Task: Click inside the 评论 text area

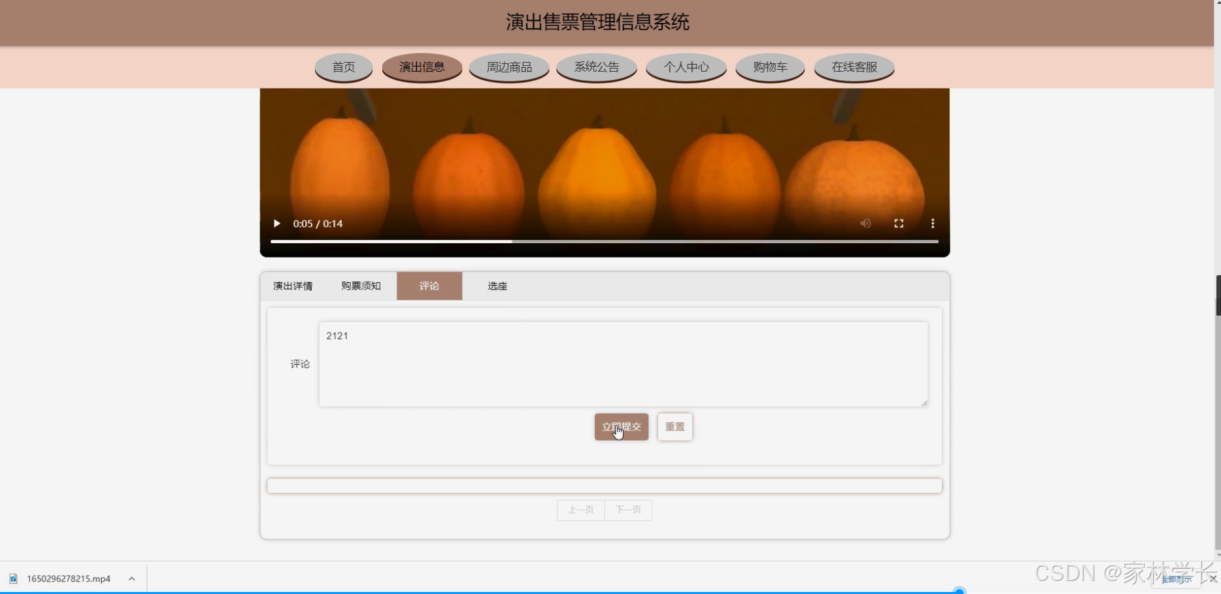Action: pos(624,364)
